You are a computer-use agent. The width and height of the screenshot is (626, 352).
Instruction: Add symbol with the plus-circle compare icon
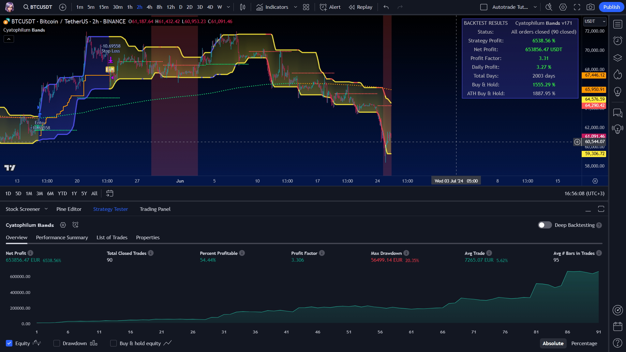pyautogui.click(x=63, y=7)
